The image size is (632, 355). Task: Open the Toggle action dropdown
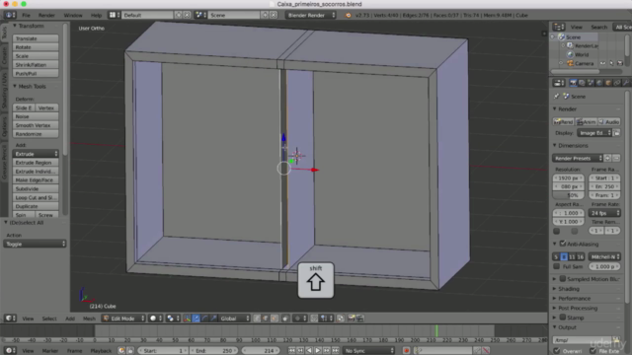click(35, 244)
